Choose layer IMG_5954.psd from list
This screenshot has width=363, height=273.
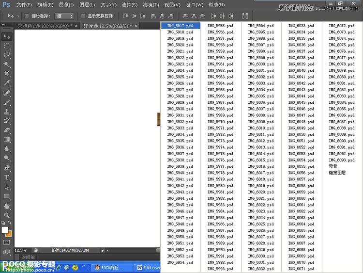180,262
